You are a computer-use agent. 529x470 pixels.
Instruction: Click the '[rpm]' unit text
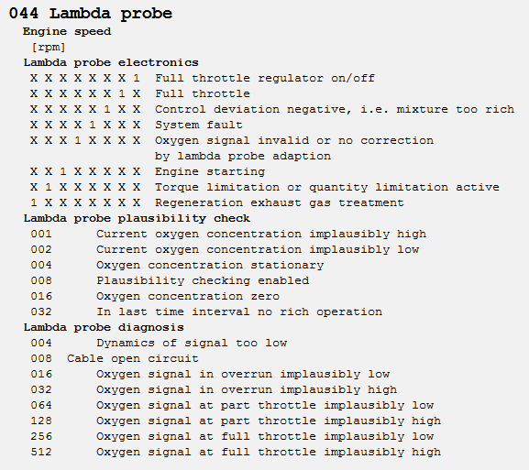point(49,47)
